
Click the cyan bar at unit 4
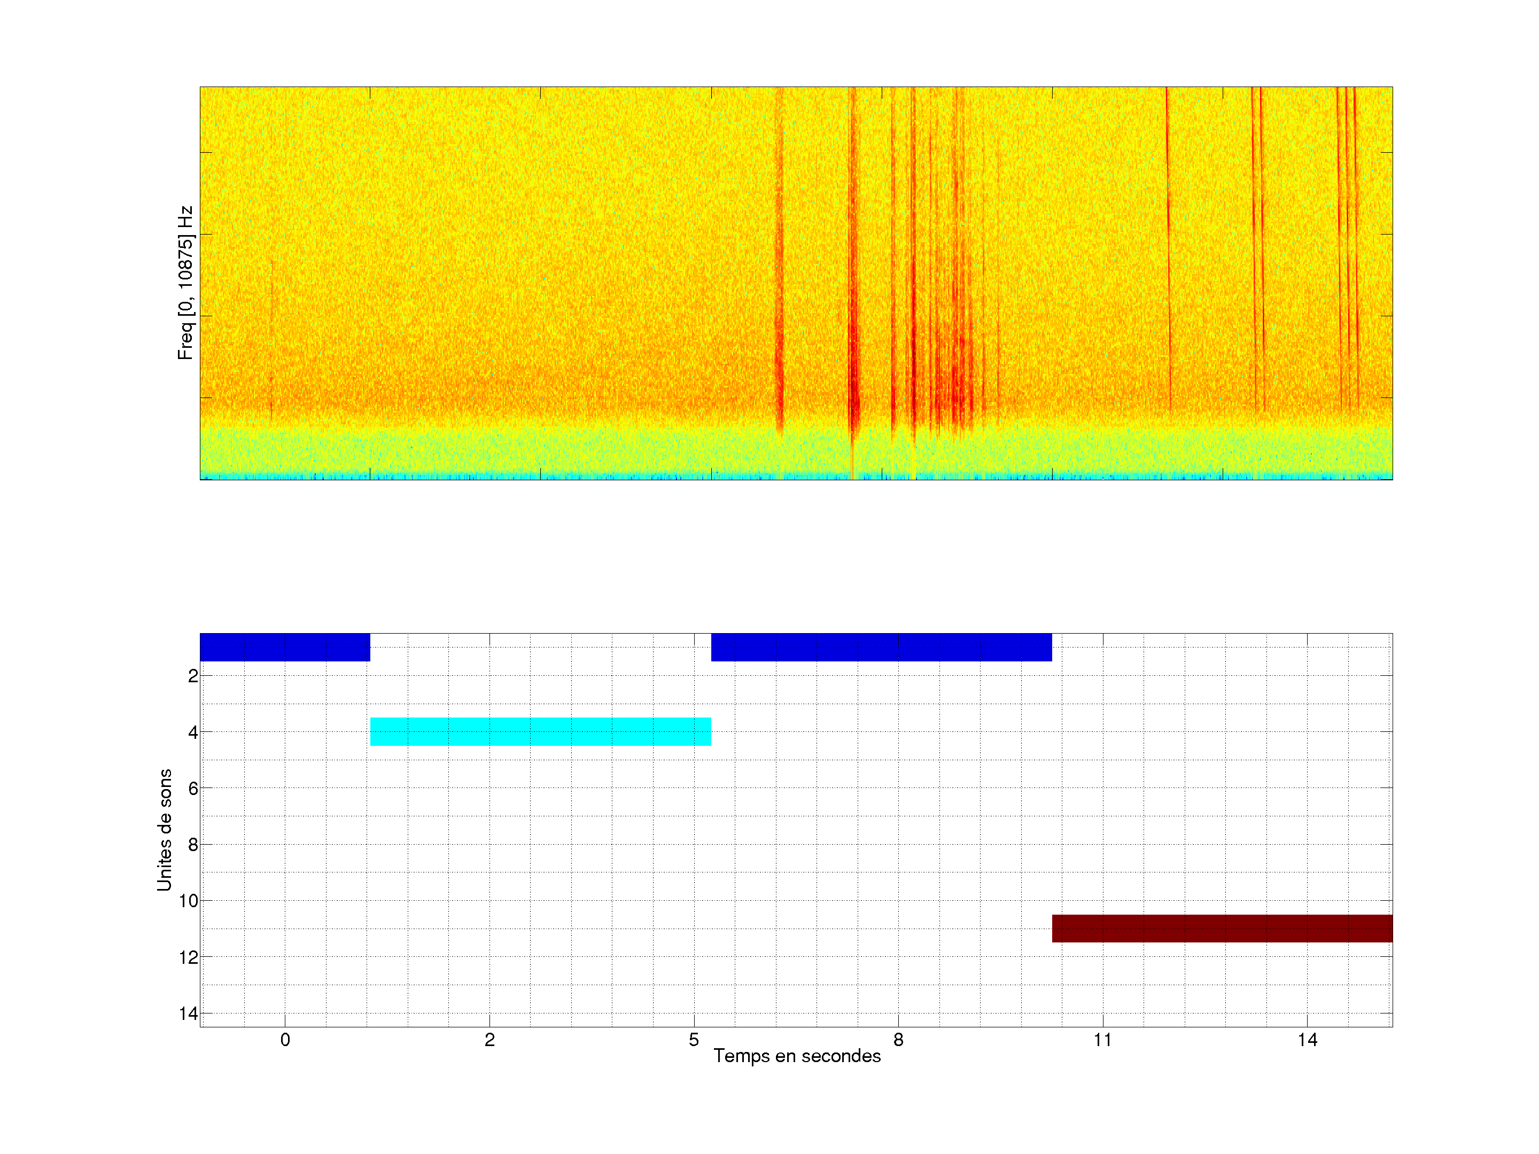click(x=540, y=731)
